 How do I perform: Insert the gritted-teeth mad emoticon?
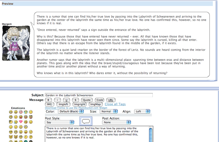(21, 132)
